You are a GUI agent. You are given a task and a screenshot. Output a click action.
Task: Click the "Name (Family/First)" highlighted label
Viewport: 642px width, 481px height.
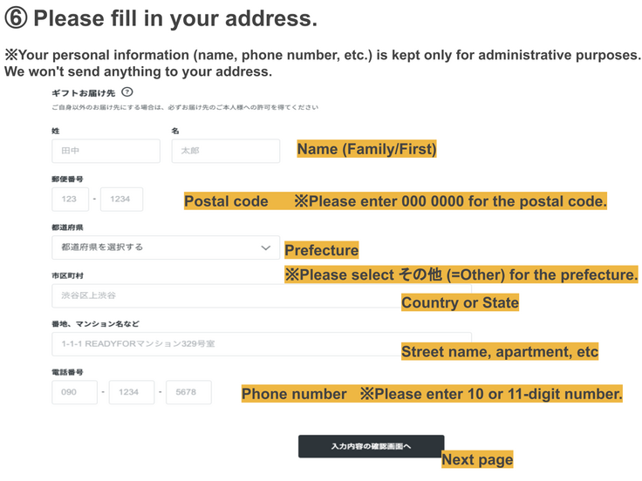366,149
